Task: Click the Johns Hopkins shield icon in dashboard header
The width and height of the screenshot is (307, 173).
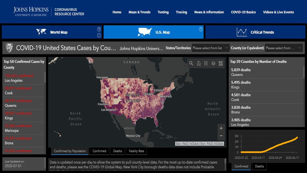Action: click(9, 48)
